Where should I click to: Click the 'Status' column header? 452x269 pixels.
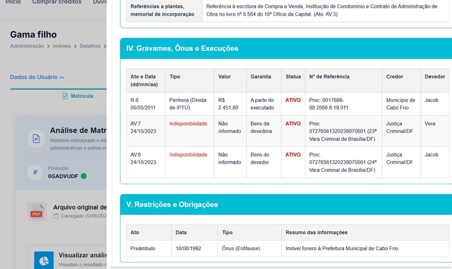pyautogui.click(x=293, y=81)
